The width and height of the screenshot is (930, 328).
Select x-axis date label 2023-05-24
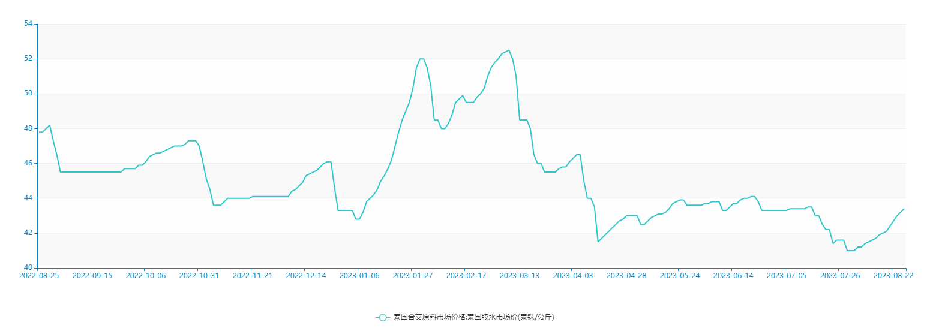pyautogui.click(x=680, y=276)
